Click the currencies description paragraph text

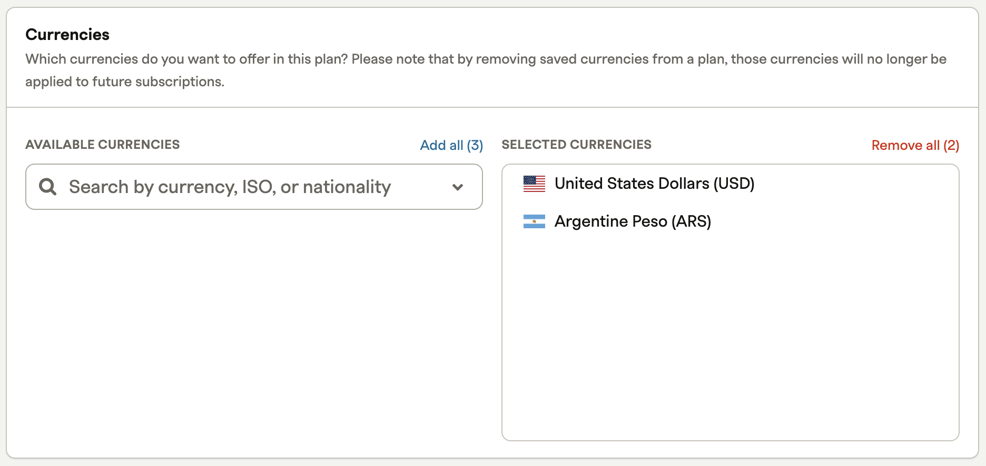click(486, 70)
